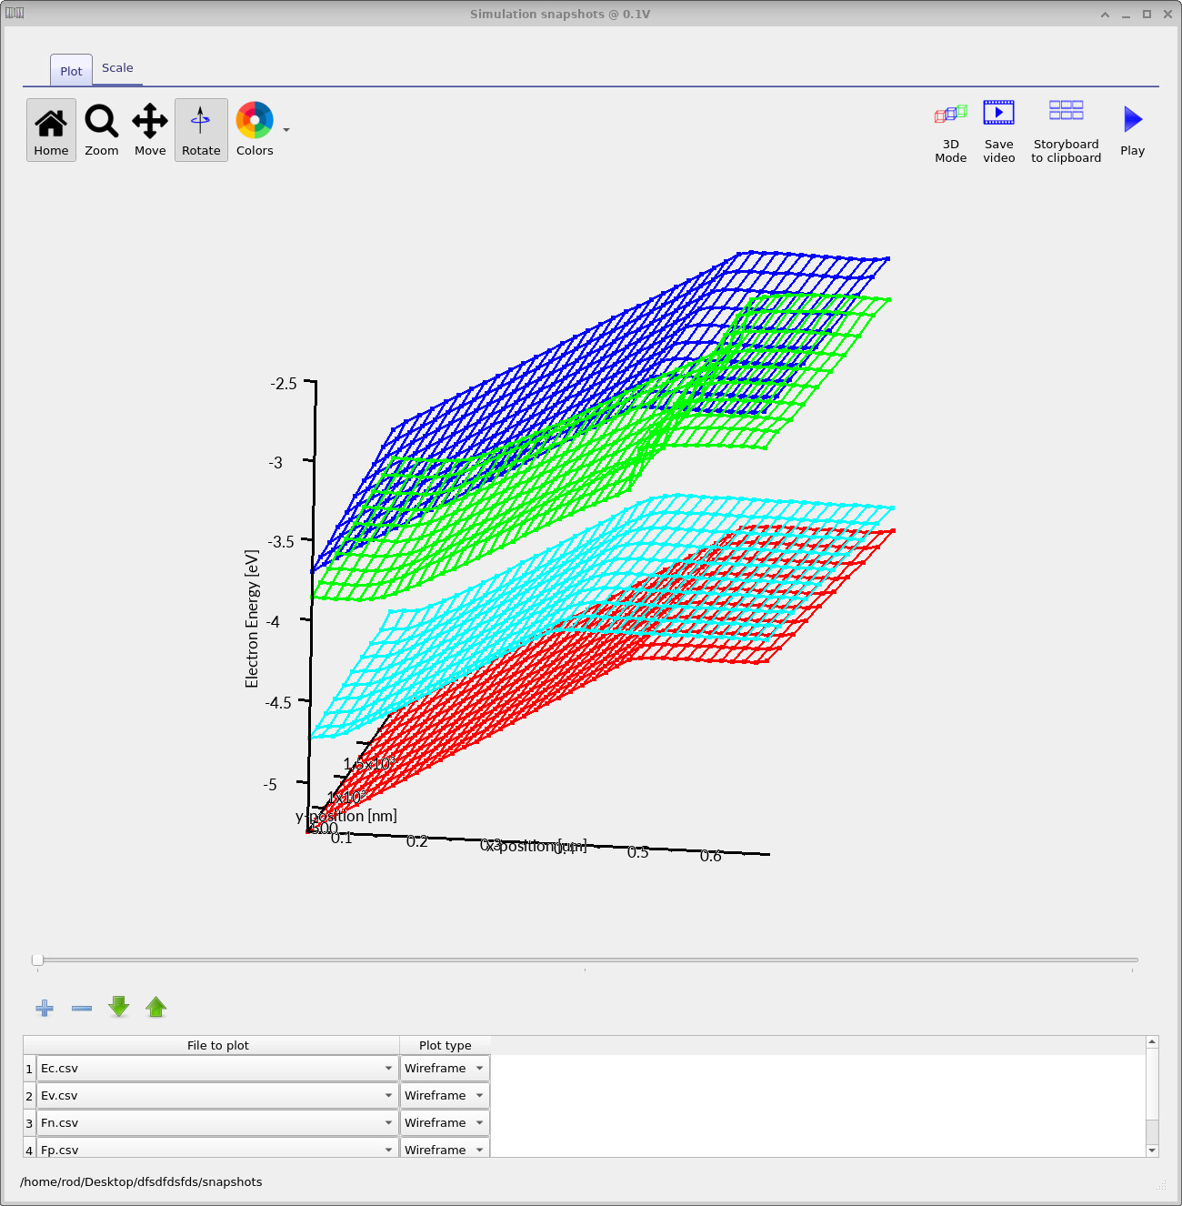Image resolution: width=1182 pixels, height=1206 pixels.
Task: Add a row with the plus icon
Action: click(x=45, y=1008)
